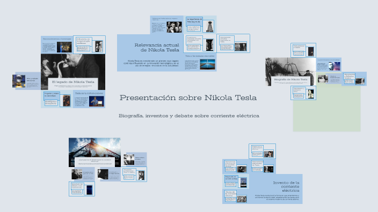
Task: Click the vintage photo left of the Emigración slide
Action: tap(323, 79)
